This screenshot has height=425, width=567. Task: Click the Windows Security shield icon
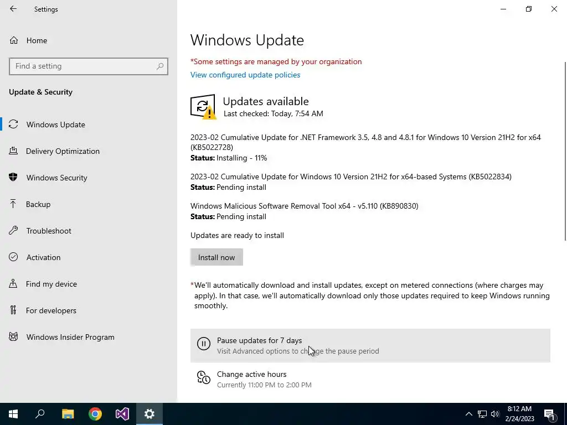(x=13, y=177)
